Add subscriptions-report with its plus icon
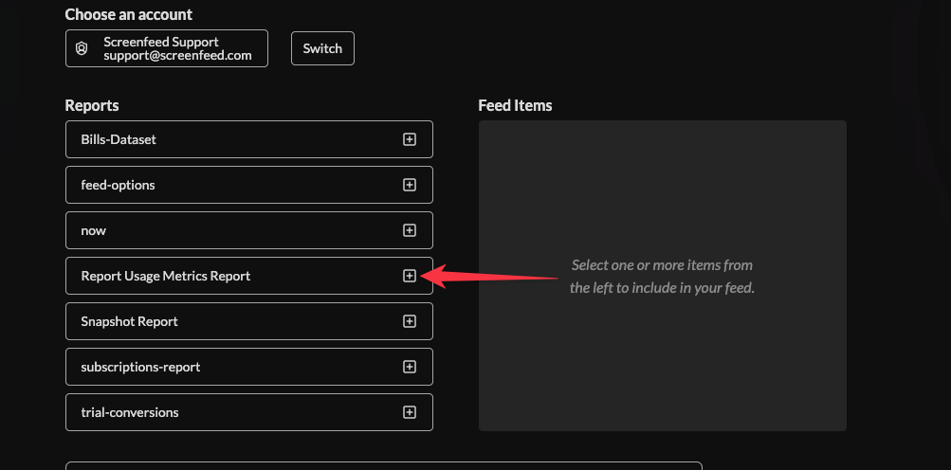The image size is (951, 470). click(x=410, y=367)
